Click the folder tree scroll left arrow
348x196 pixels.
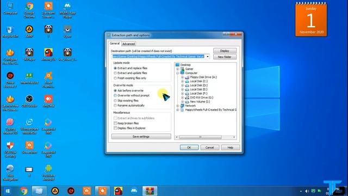coord(177,137)
